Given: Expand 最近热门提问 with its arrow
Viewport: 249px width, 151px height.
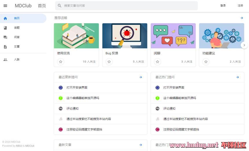Looking at the screenshot, I should click(x=238, y=77).
